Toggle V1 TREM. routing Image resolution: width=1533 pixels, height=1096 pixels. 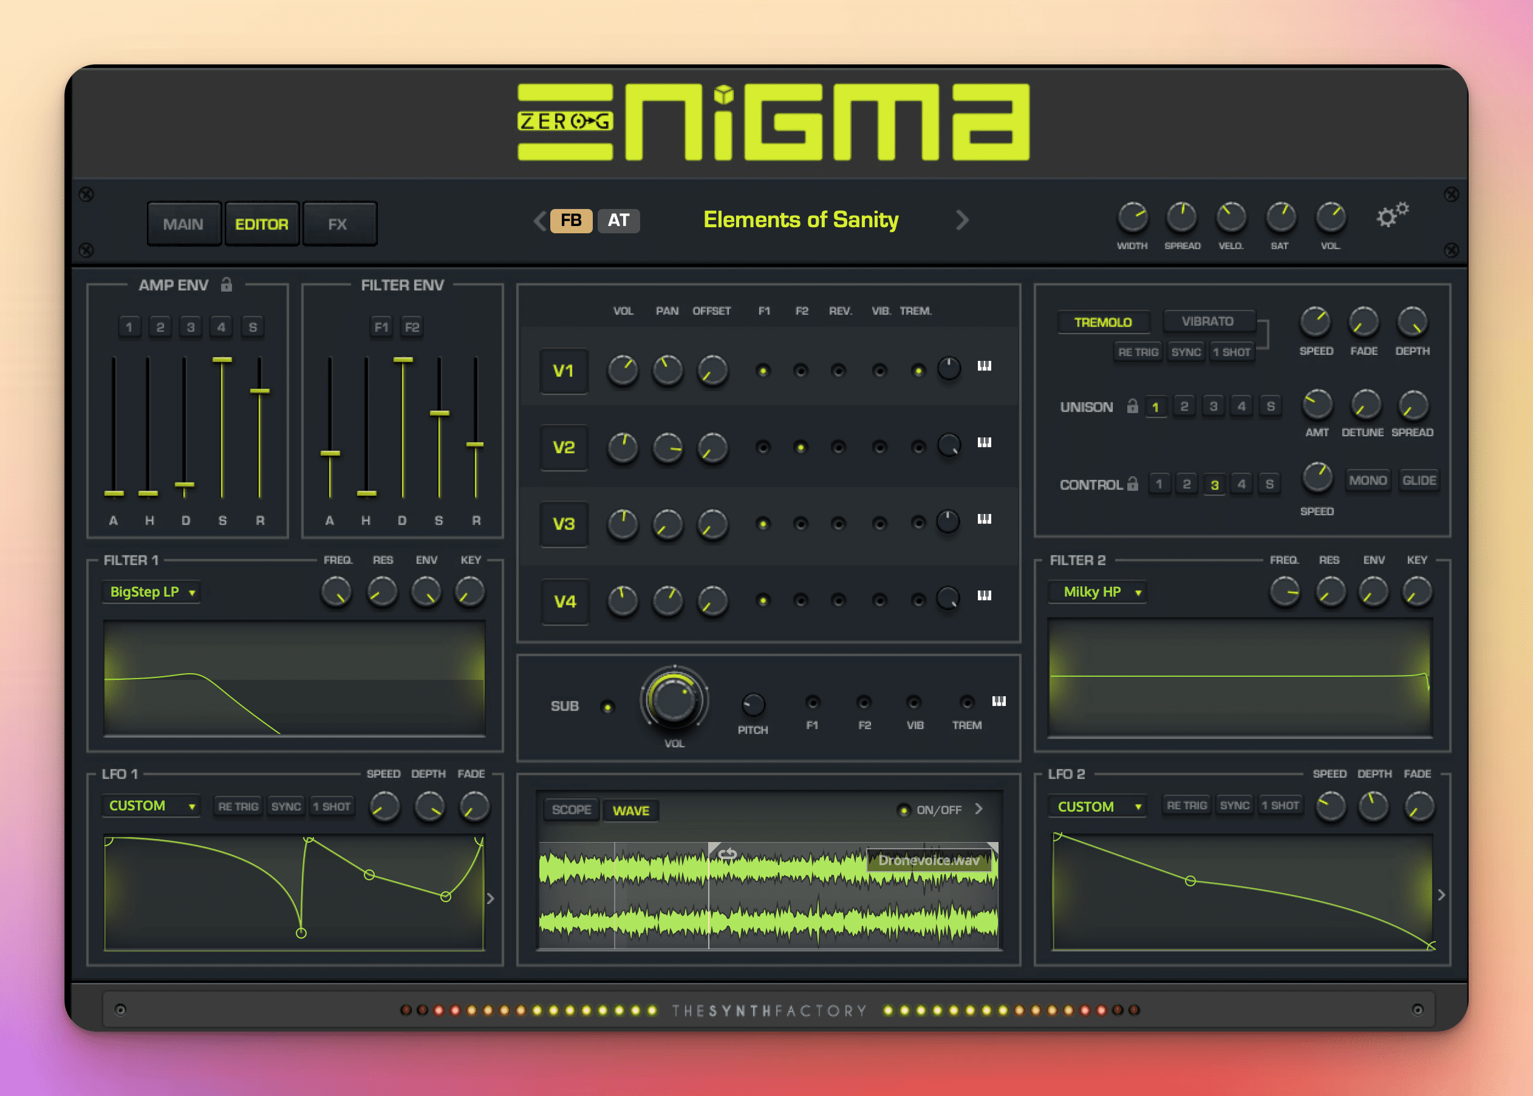coord(918,371)
